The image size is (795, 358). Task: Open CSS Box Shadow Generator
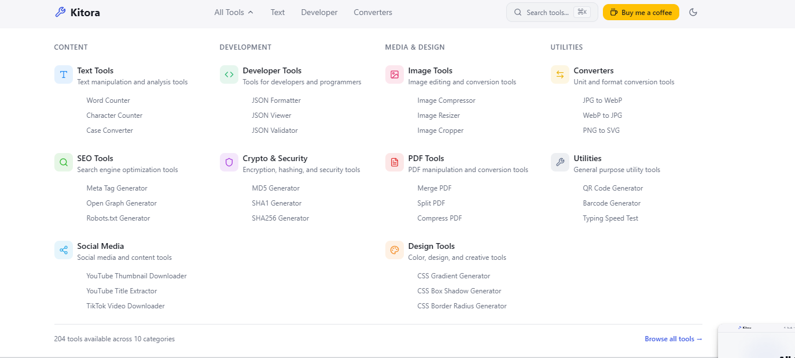click(459, 291)
